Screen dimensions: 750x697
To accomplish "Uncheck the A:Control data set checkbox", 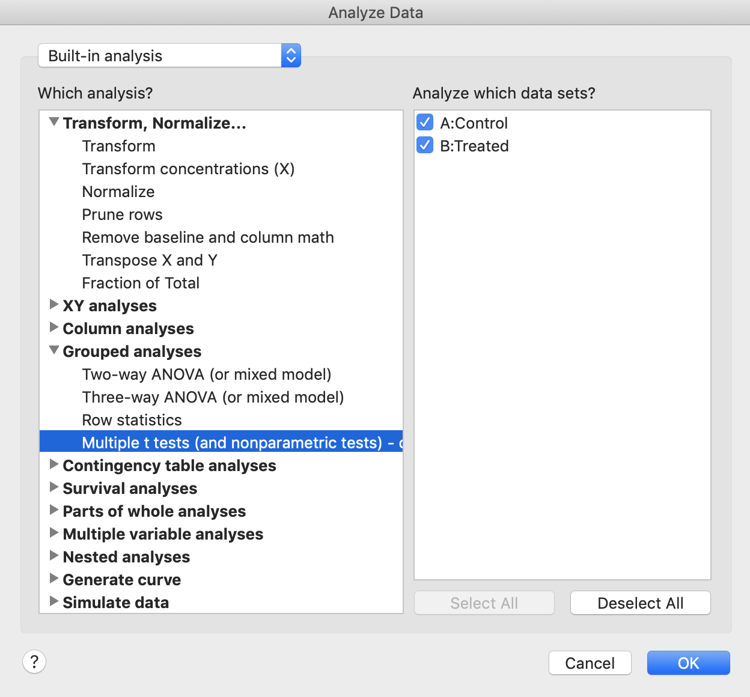I will coord(425,123).
